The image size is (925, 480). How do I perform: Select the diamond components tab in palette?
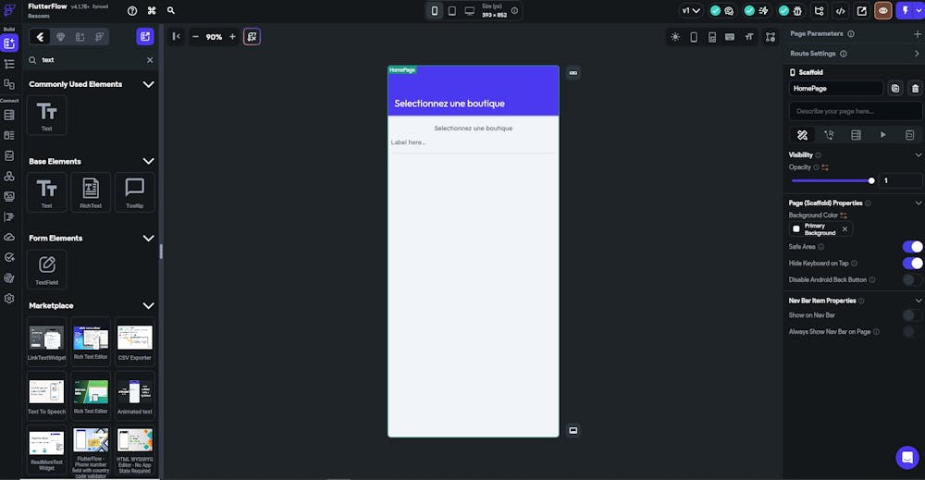(x=60, y=37)
